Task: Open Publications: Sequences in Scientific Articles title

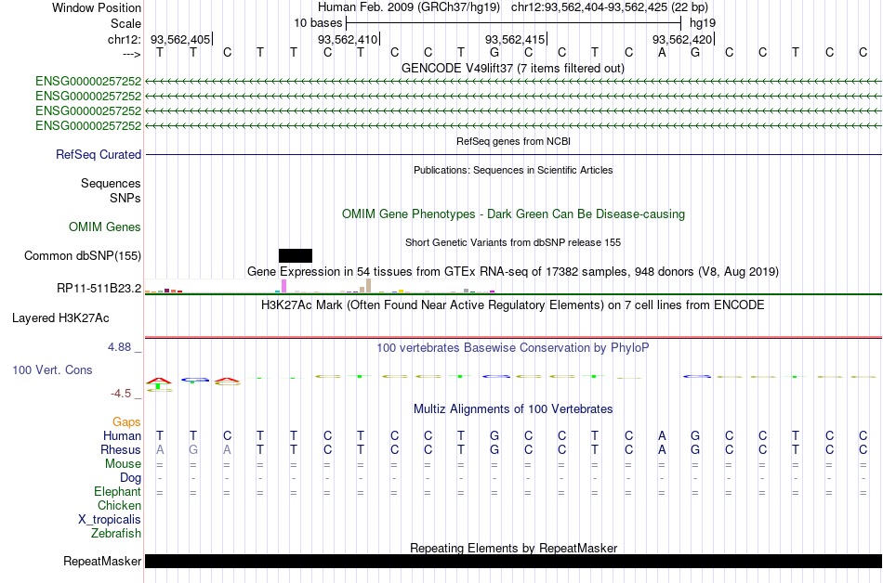Action: point(513,170)
